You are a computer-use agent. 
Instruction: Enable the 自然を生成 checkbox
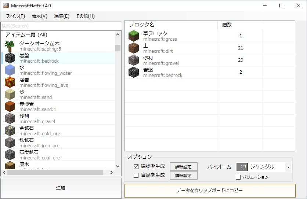[136, 175]
